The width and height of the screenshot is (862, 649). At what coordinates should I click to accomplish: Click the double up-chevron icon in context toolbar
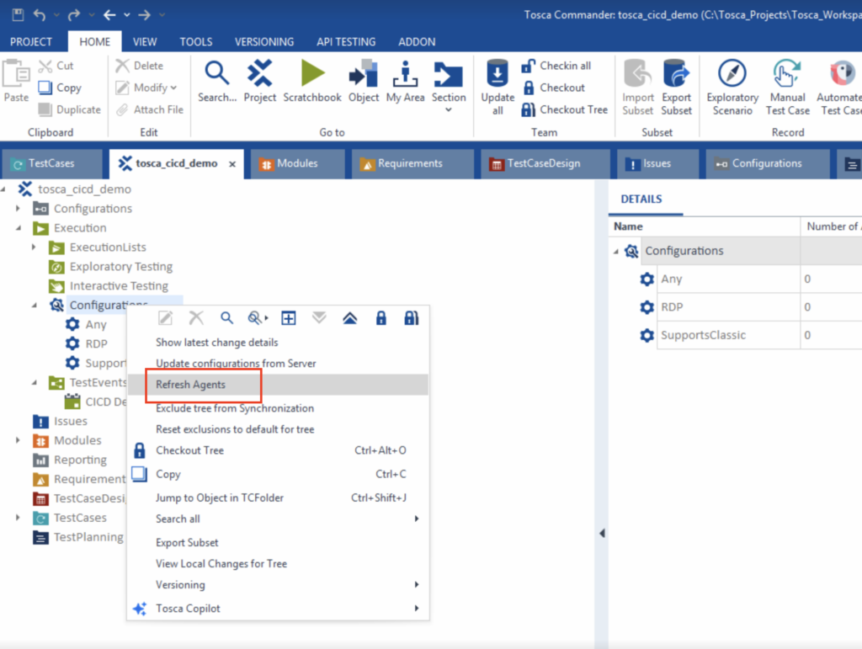click(349, 318)
